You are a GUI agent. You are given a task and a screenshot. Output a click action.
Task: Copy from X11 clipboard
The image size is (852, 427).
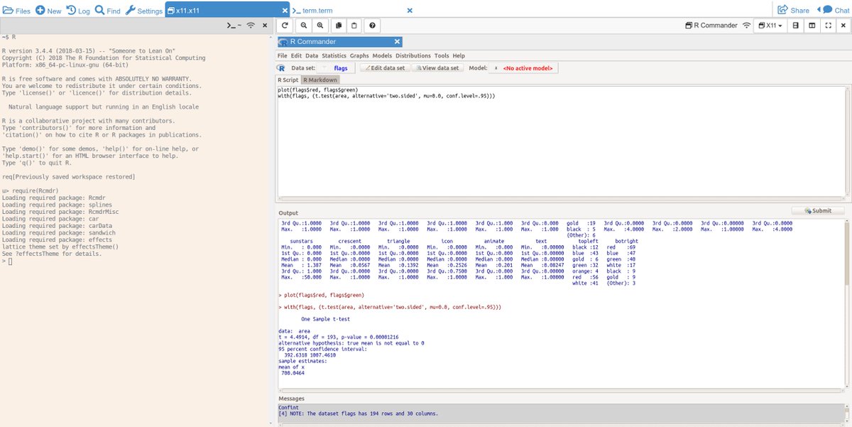(x=339, y=26)
